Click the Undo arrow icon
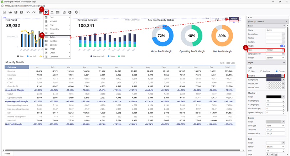Screen dimensions: 290x156 tap(28, 12)
